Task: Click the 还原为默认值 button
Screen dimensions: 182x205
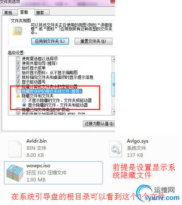Action: click(x=99, y=123)
